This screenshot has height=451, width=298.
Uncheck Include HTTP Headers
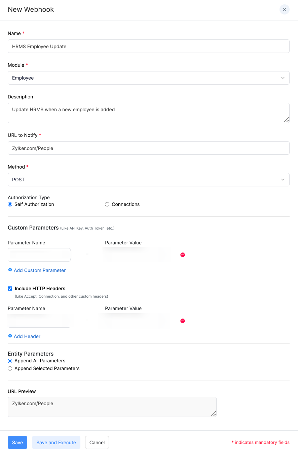[x=10, y=288]
